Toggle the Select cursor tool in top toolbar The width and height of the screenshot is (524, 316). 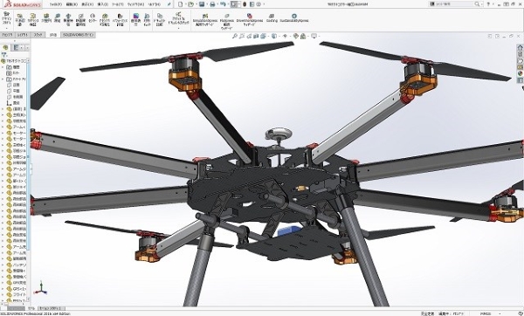click(234, 4)
